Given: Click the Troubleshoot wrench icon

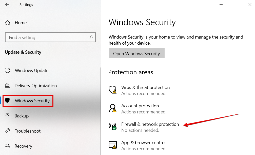Looking at the screenshot, I should click(8, 131).
